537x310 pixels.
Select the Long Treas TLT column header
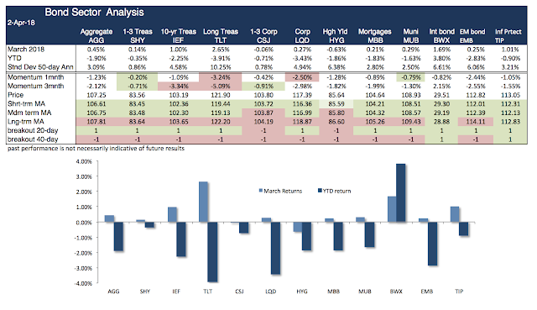[221, 35]
